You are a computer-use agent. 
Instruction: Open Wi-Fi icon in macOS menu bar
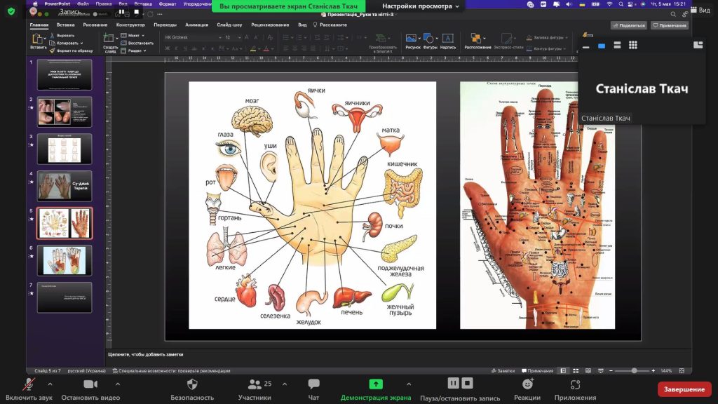coord(609,4)
